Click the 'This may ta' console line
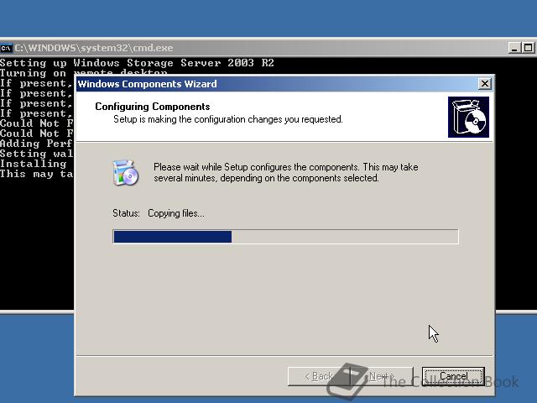The height and width of the screenshot is (403, 537). pyautogui.click(x=36, y=174)
